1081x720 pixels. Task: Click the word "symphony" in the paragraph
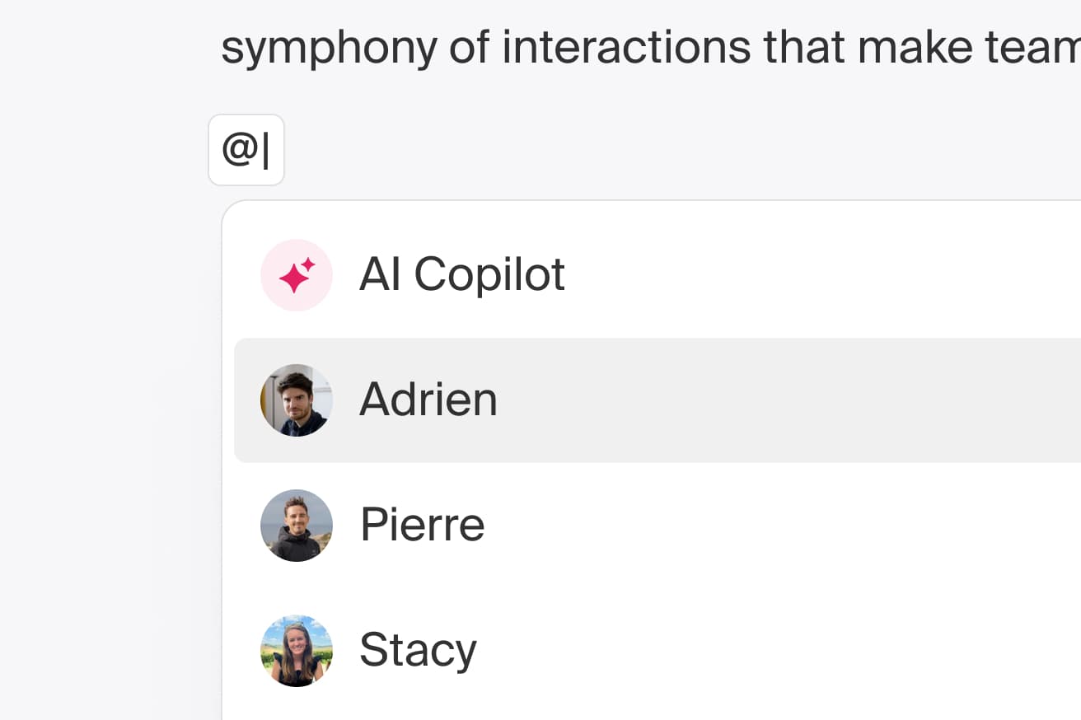click(x=329, y=48)
